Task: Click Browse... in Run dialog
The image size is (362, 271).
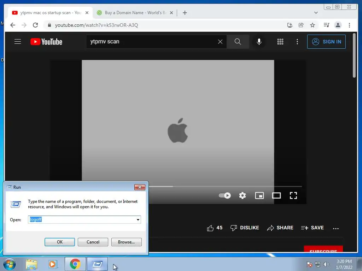Action: point(126,242)
